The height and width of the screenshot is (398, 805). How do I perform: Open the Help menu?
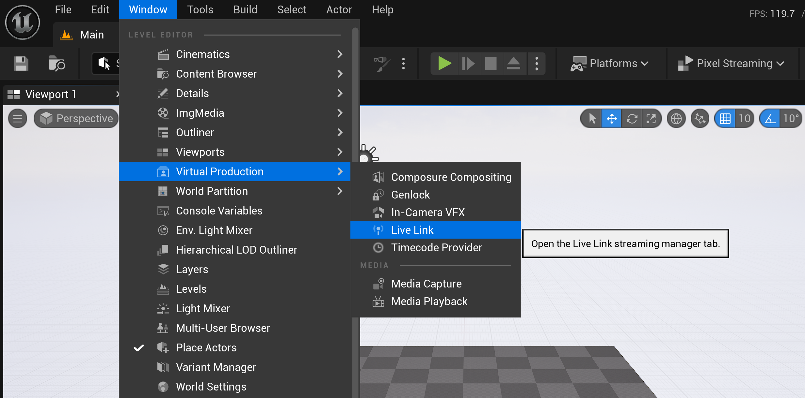383,10
